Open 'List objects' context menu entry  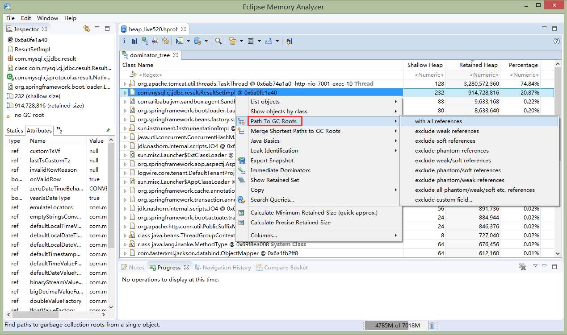318,102
